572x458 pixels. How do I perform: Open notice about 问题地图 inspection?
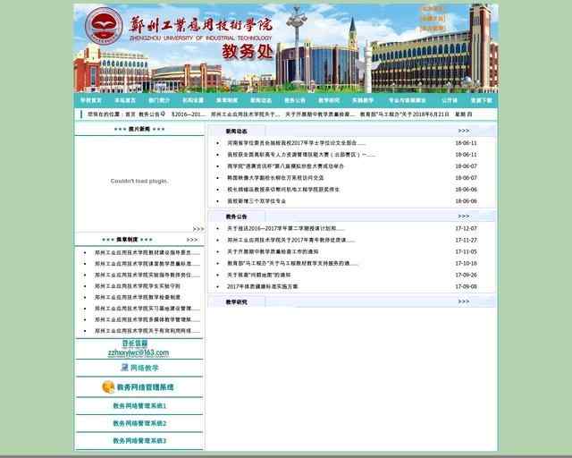259,275
